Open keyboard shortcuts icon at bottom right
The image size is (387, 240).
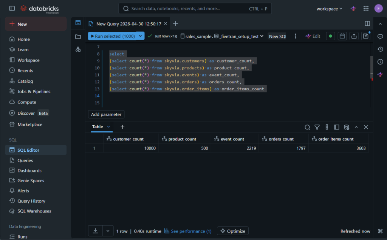tap(380, 231)
